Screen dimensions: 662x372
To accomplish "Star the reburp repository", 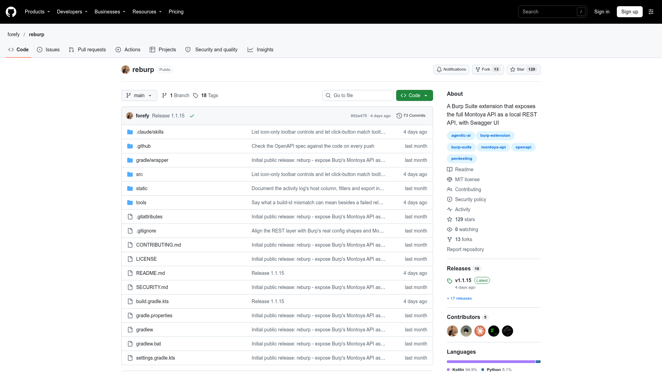I will [x=523, y=70].
